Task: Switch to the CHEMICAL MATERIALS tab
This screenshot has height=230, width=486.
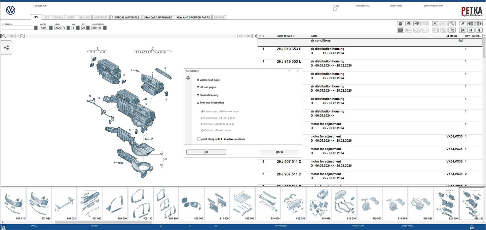Action: click(x=125, y=17)
